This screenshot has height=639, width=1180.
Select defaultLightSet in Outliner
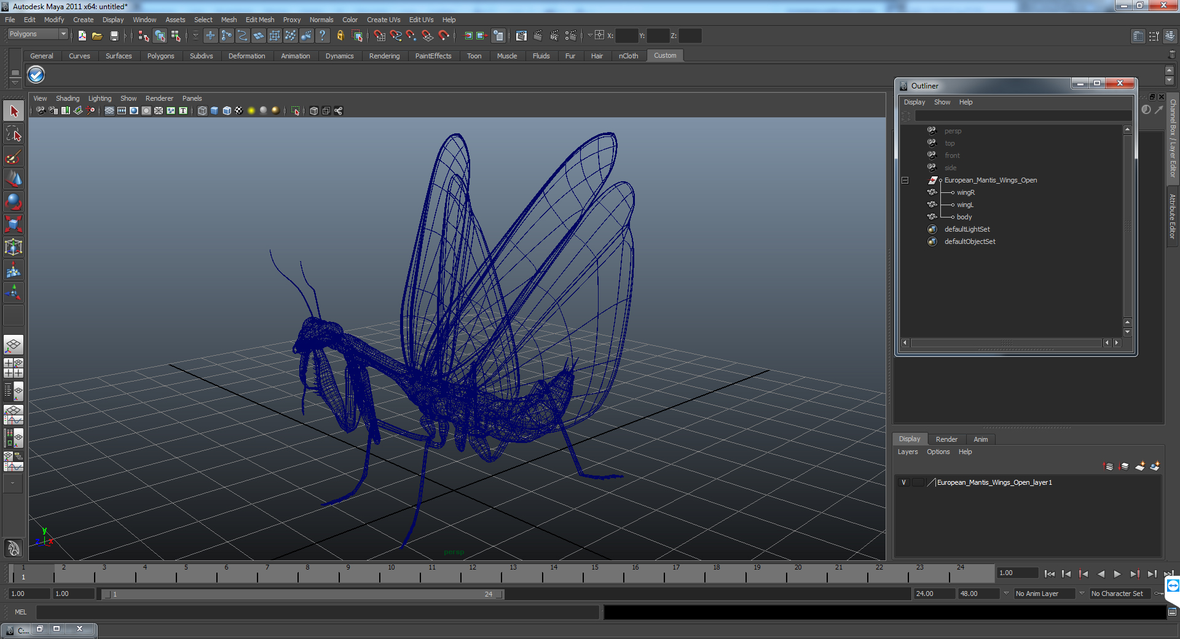967,229
